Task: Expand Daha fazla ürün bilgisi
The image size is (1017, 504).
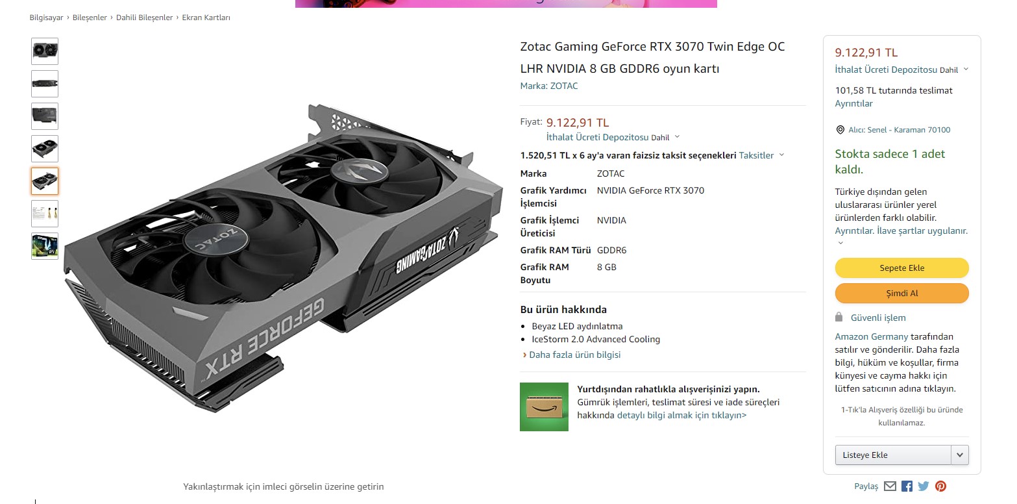Action: point(571,355)
